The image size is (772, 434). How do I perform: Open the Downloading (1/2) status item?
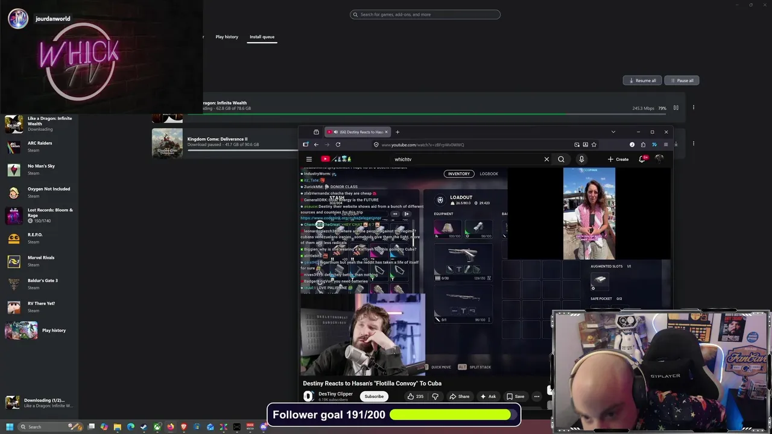pyautogui.click(x=39, y=403)
